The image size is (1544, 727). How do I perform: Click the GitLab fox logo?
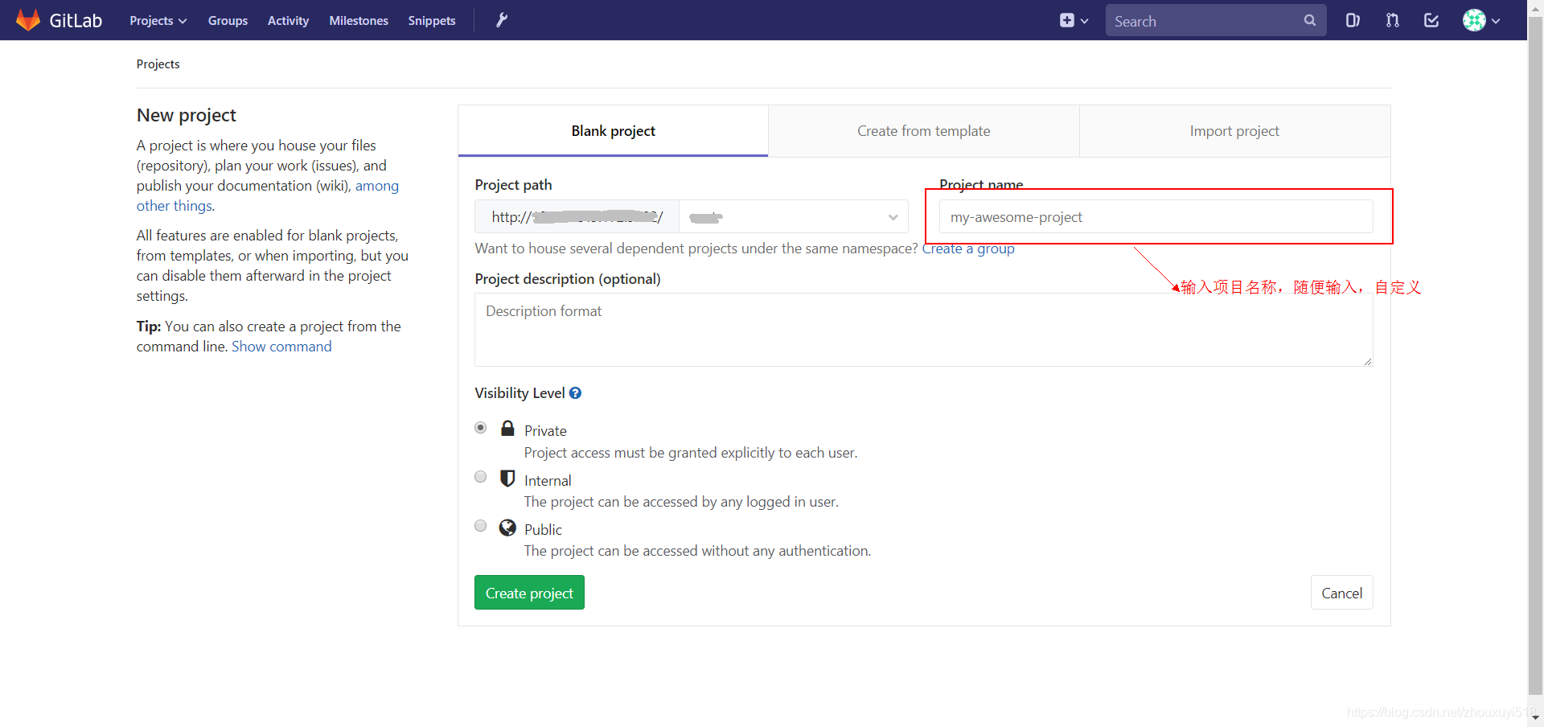point(28,20)
